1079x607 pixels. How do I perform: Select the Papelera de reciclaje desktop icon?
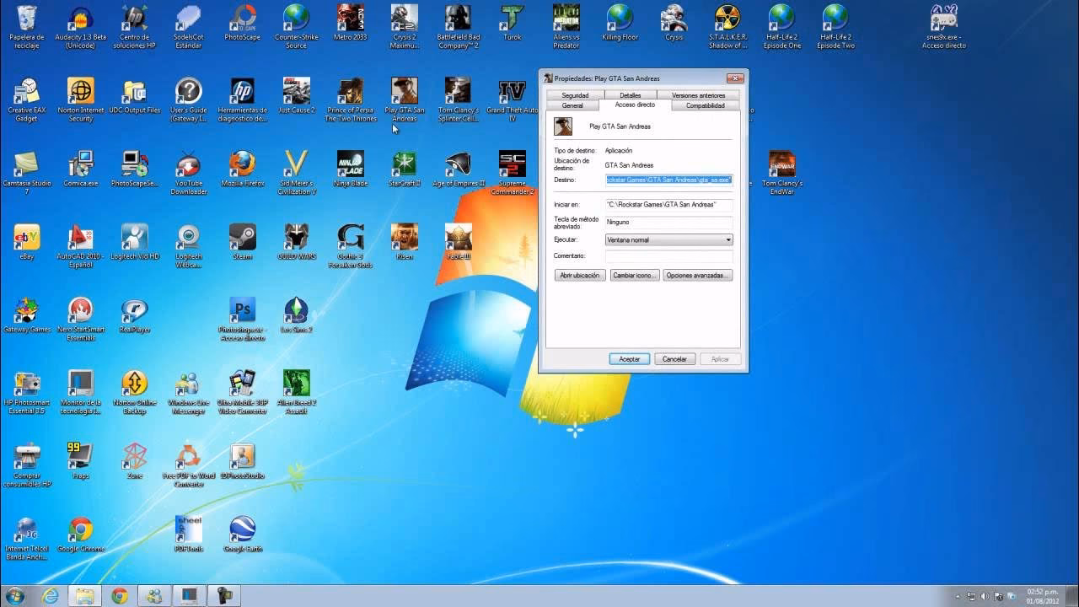click(26, 25)
